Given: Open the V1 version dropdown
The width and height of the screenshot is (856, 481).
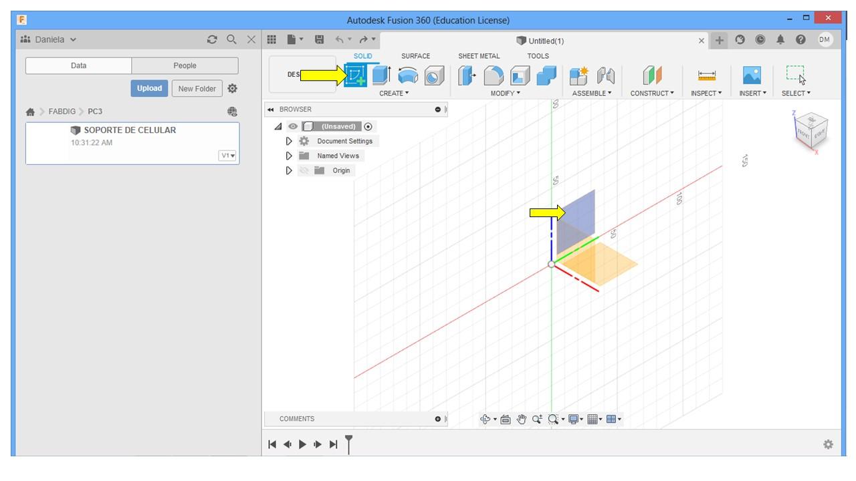Looking at the screenshot, I should (228, 156).
